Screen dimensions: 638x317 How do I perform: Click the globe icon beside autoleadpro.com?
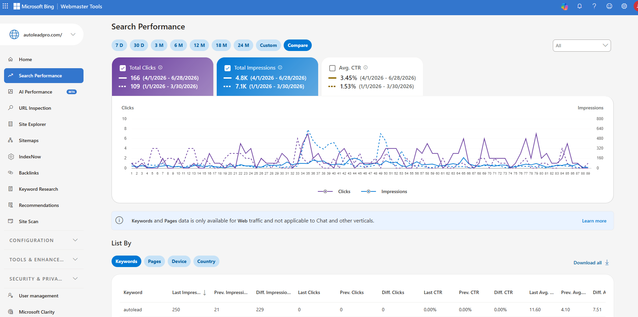[x=14, y=34]
